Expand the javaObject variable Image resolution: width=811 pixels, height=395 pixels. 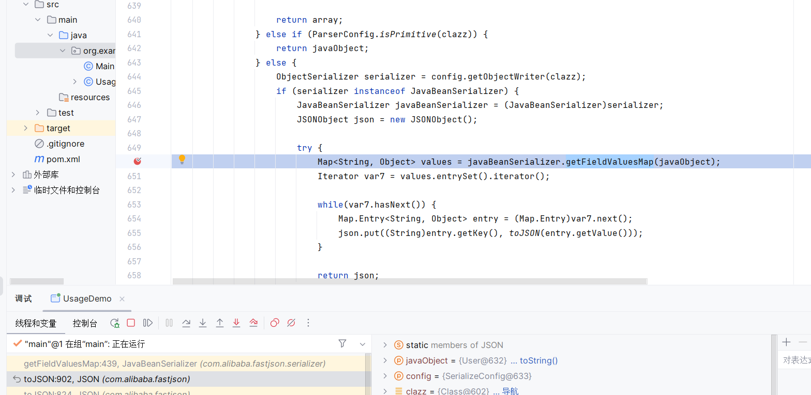coord(385,360)
